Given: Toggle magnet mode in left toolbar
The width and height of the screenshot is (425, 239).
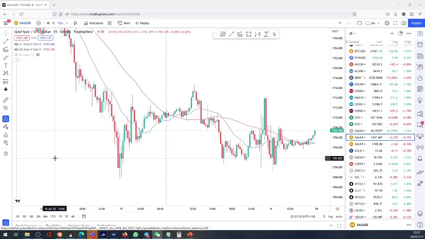Looking at the screenshot, I should (x=6, y=119).
